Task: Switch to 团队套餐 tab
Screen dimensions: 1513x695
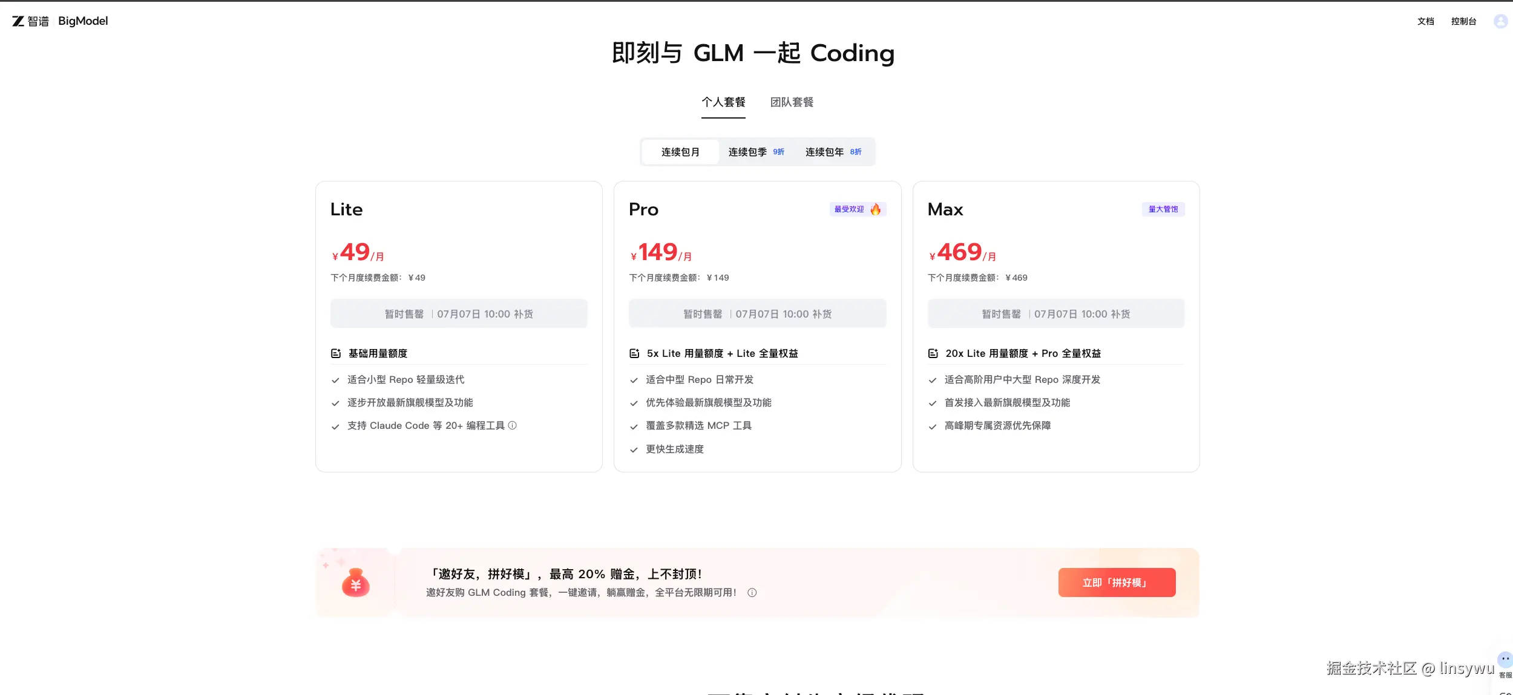Action: pos(792,102)
